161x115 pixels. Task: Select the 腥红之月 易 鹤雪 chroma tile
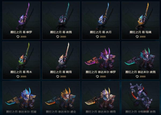point(61,60)
